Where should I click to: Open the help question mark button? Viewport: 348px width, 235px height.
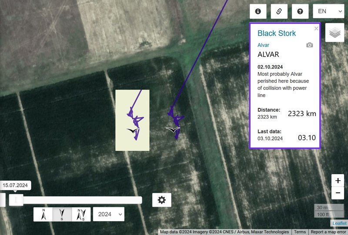[300, 11]
